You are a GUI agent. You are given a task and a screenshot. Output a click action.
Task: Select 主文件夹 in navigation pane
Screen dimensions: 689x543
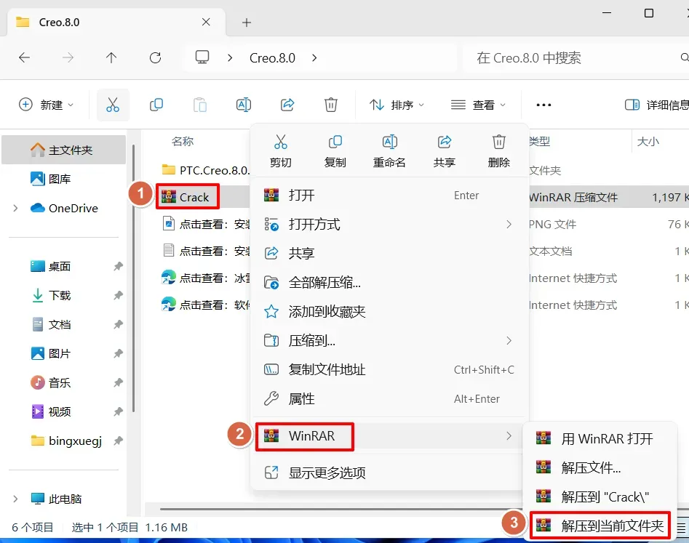pyautogui.click(x=64, y=150)
